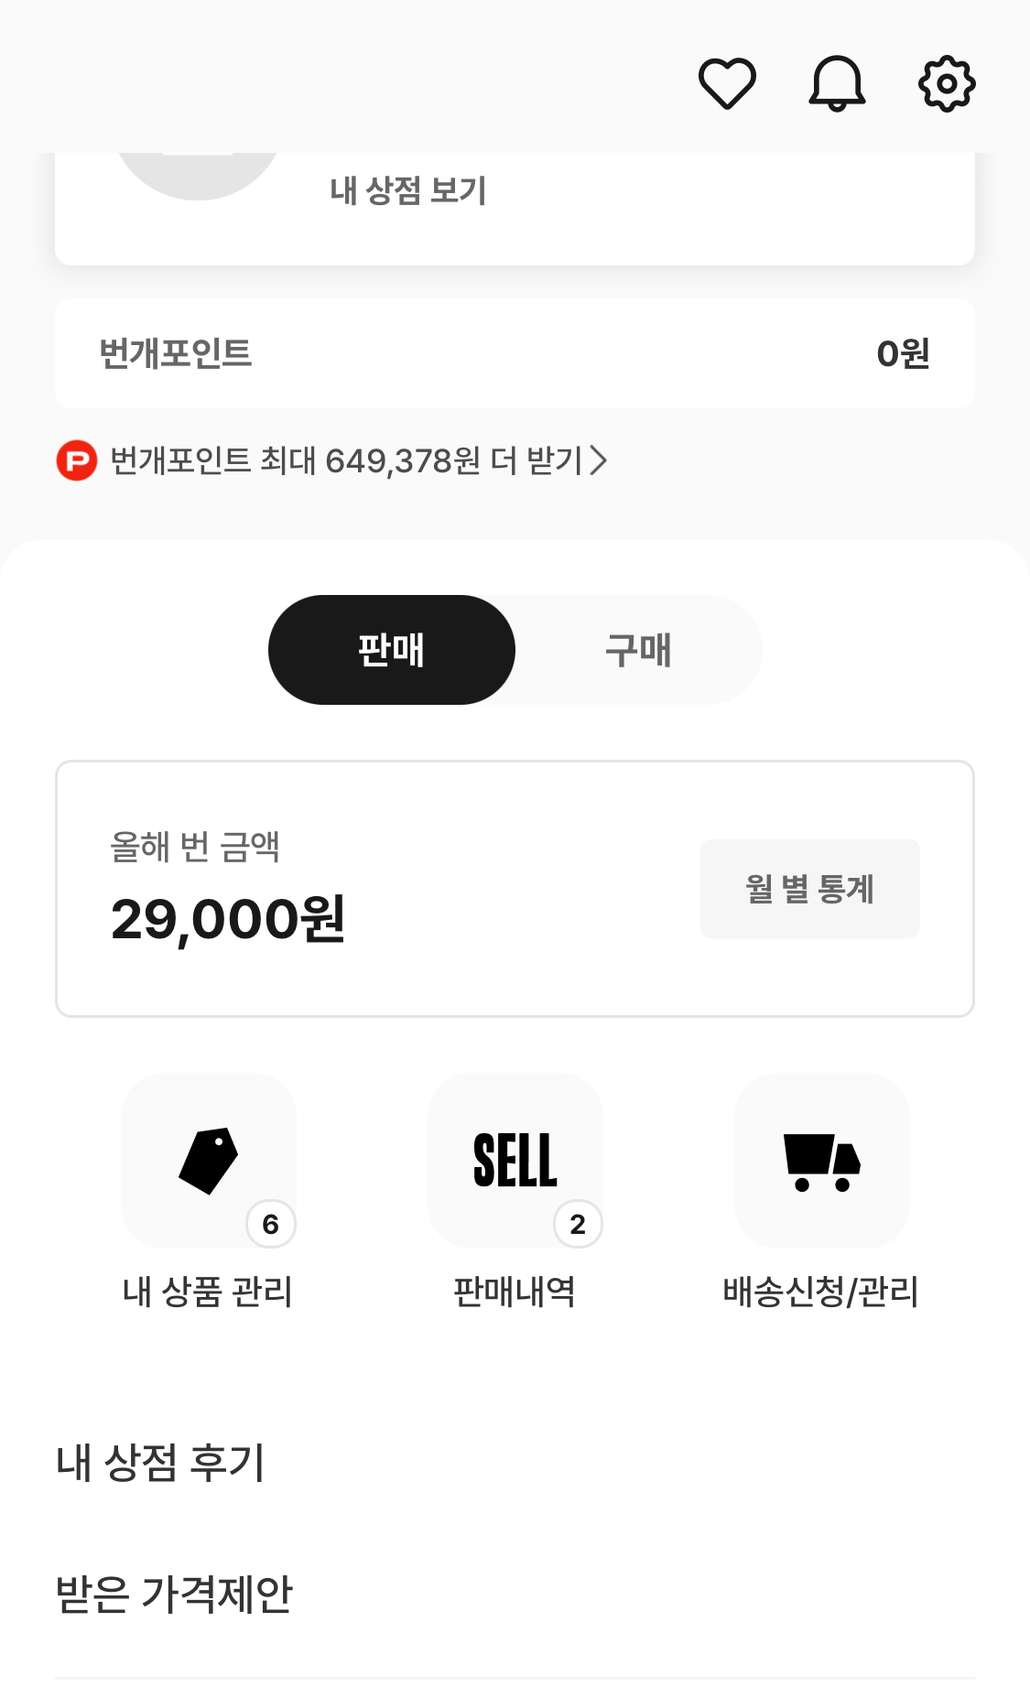Tap the red P point icon

[77, 460]
